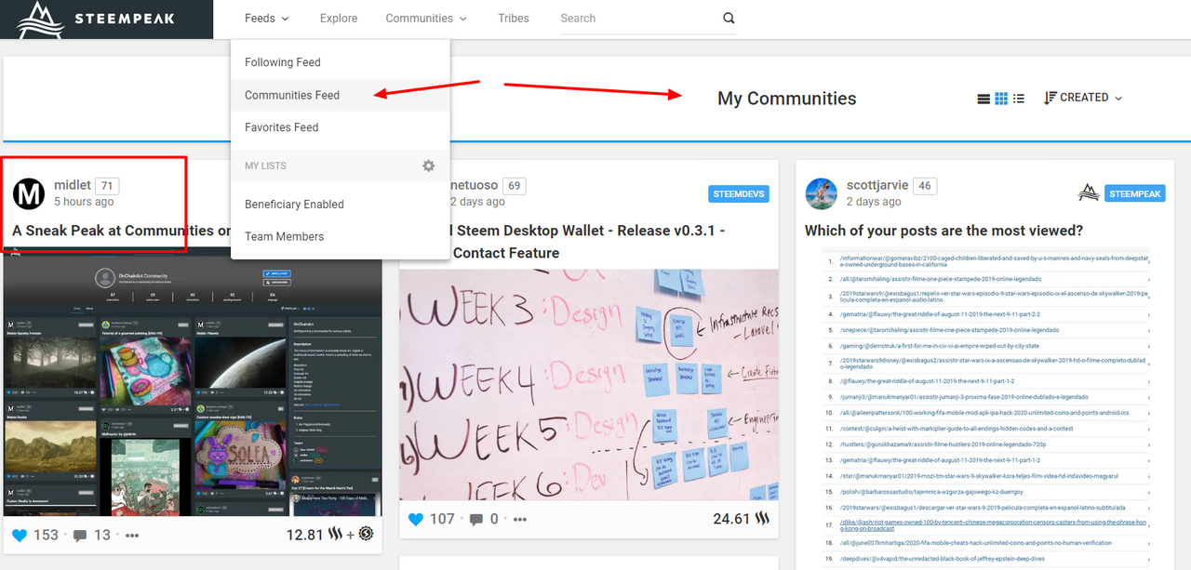Open more options on midlet's post
This screenshot has height=570, width=1191.
132,536
